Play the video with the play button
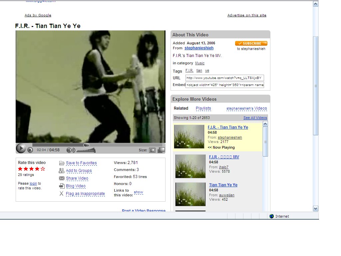Image resolution: width=341 pixels, height=256 pixels. 21,149
